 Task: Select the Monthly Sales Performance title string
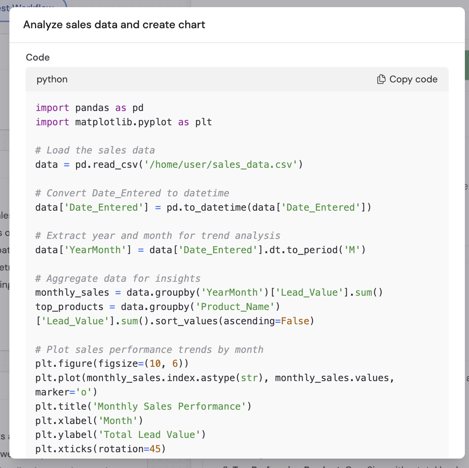coord(169,406)
